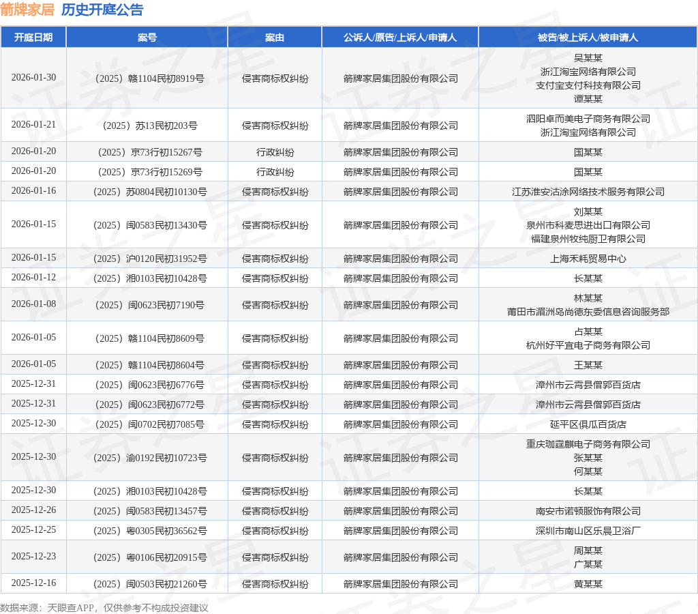The width and height of the screenshot is (698, 614).
Task: Click date 2026-01-21
Action: (34, 125)
